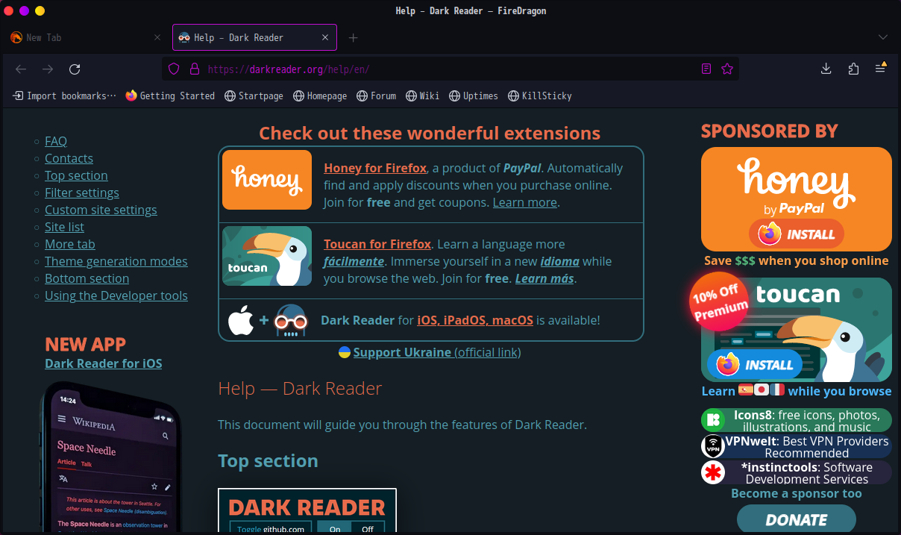Click the Honey logo tile in extensions list
Image resolution: width=901 pixels, height=535 pixels.
tap(267, 180)
